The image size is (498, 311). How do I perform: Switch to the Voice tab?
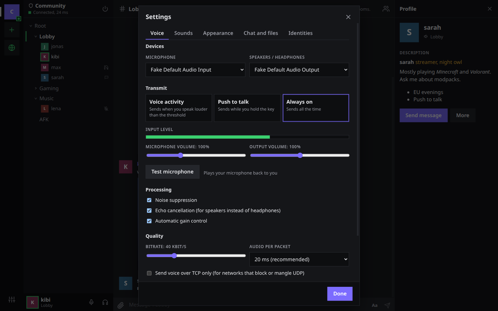[x=157, y=33]
